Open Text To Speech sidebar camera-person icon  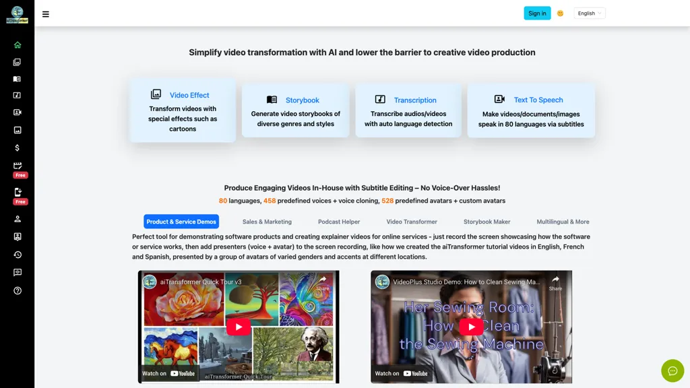tap(17, 112)
